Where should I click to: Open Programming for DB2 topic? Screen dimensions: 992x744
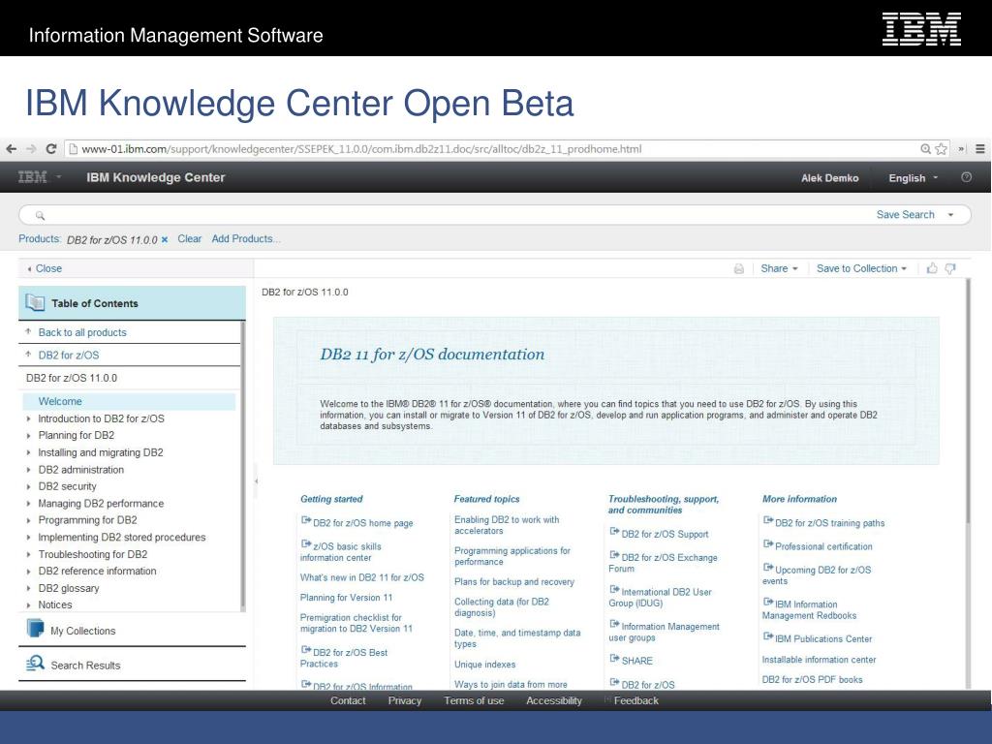(87, 520)
